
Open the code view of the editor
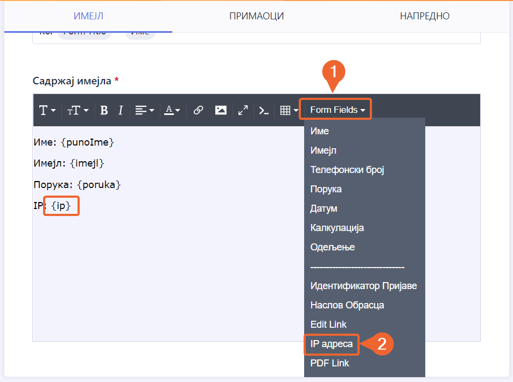coord(263,110)
